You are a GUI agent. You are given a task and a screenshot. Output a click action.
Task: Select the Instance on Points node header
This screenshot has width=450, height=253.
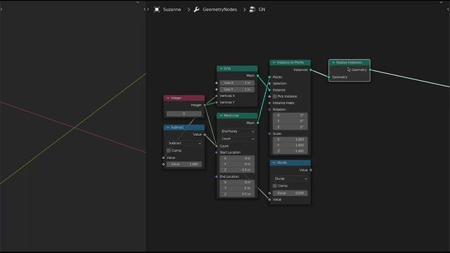[290, 63]
